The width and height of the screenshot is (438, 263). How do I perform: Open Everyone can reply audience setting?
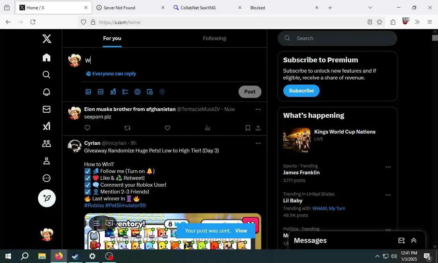(x=111, y=74)
